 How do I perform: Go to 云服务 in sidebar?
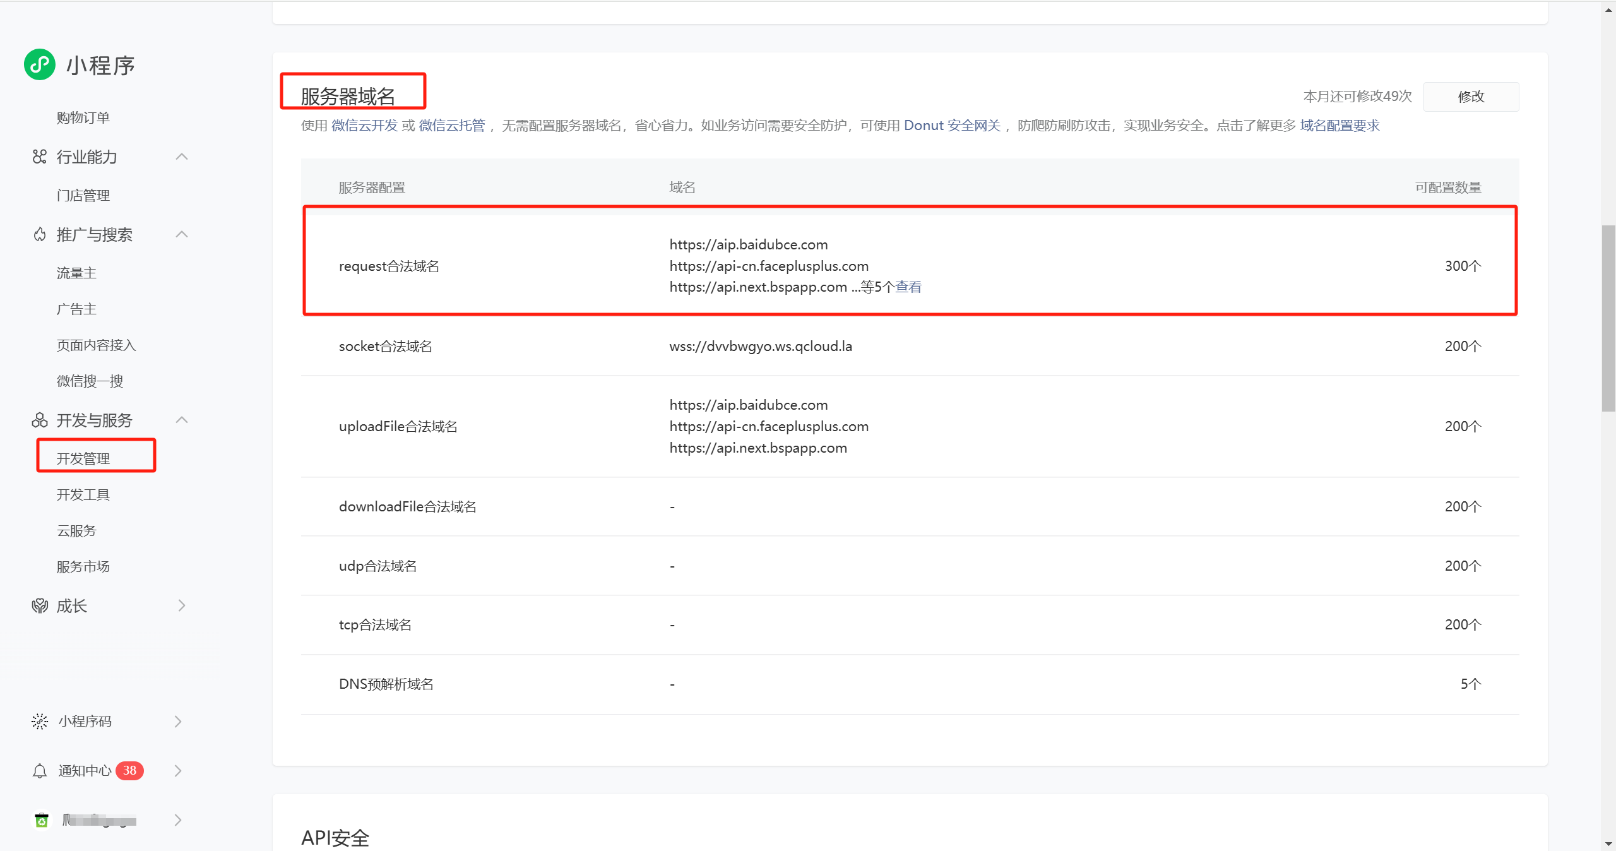[76, 531]
